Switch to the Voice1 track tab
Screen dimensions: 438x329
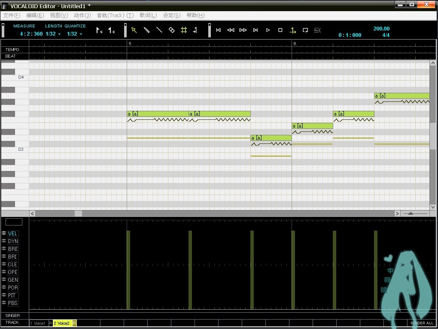pyautogui.click(x=39, y=323)
